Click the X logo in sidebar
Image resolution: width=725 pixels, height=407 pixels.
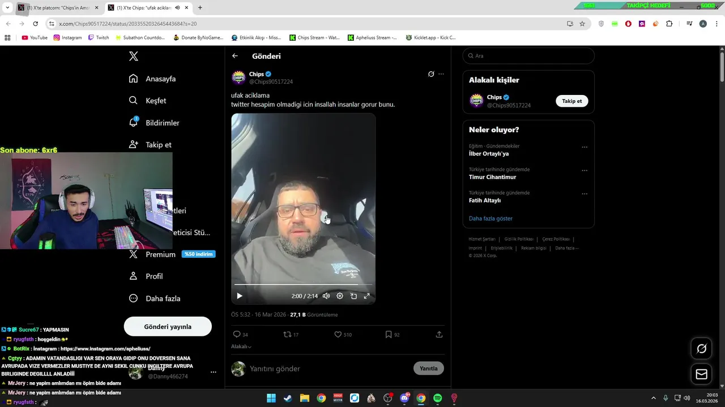coord(134,56)
